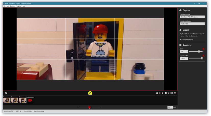The height and width of the screenshot is (116, 211).
Task: Minimize the Boats Animator window
Action: 194,4
